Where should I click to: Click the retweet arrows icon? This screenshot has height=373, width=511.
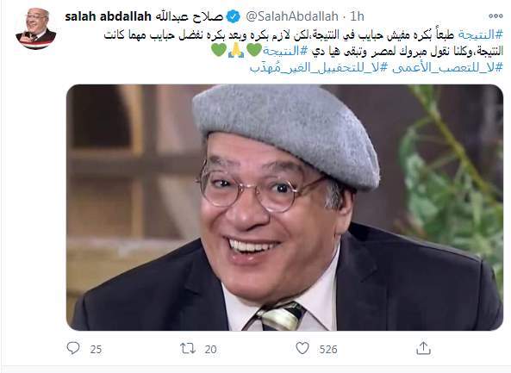point(188,349)
